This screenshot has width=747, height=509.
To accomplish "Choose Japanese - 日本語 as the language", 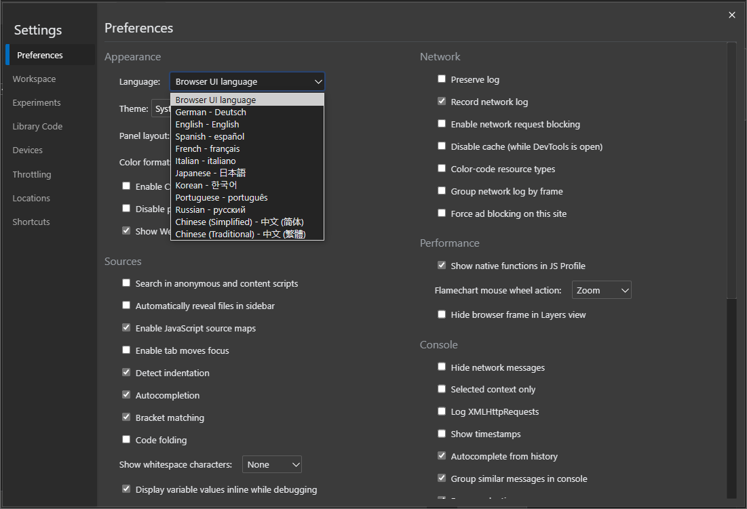I will click(210, 173).
